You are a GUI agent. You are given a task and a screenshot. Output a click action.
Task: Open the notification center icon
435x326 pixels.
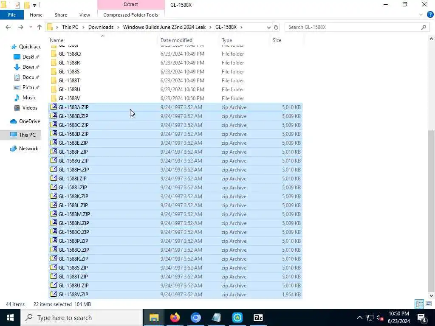coord(422,318)
